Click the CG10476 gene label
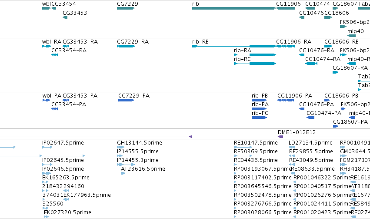Image resolution: width=370 pixels, height=219 pixels. (x=311, y=13)
